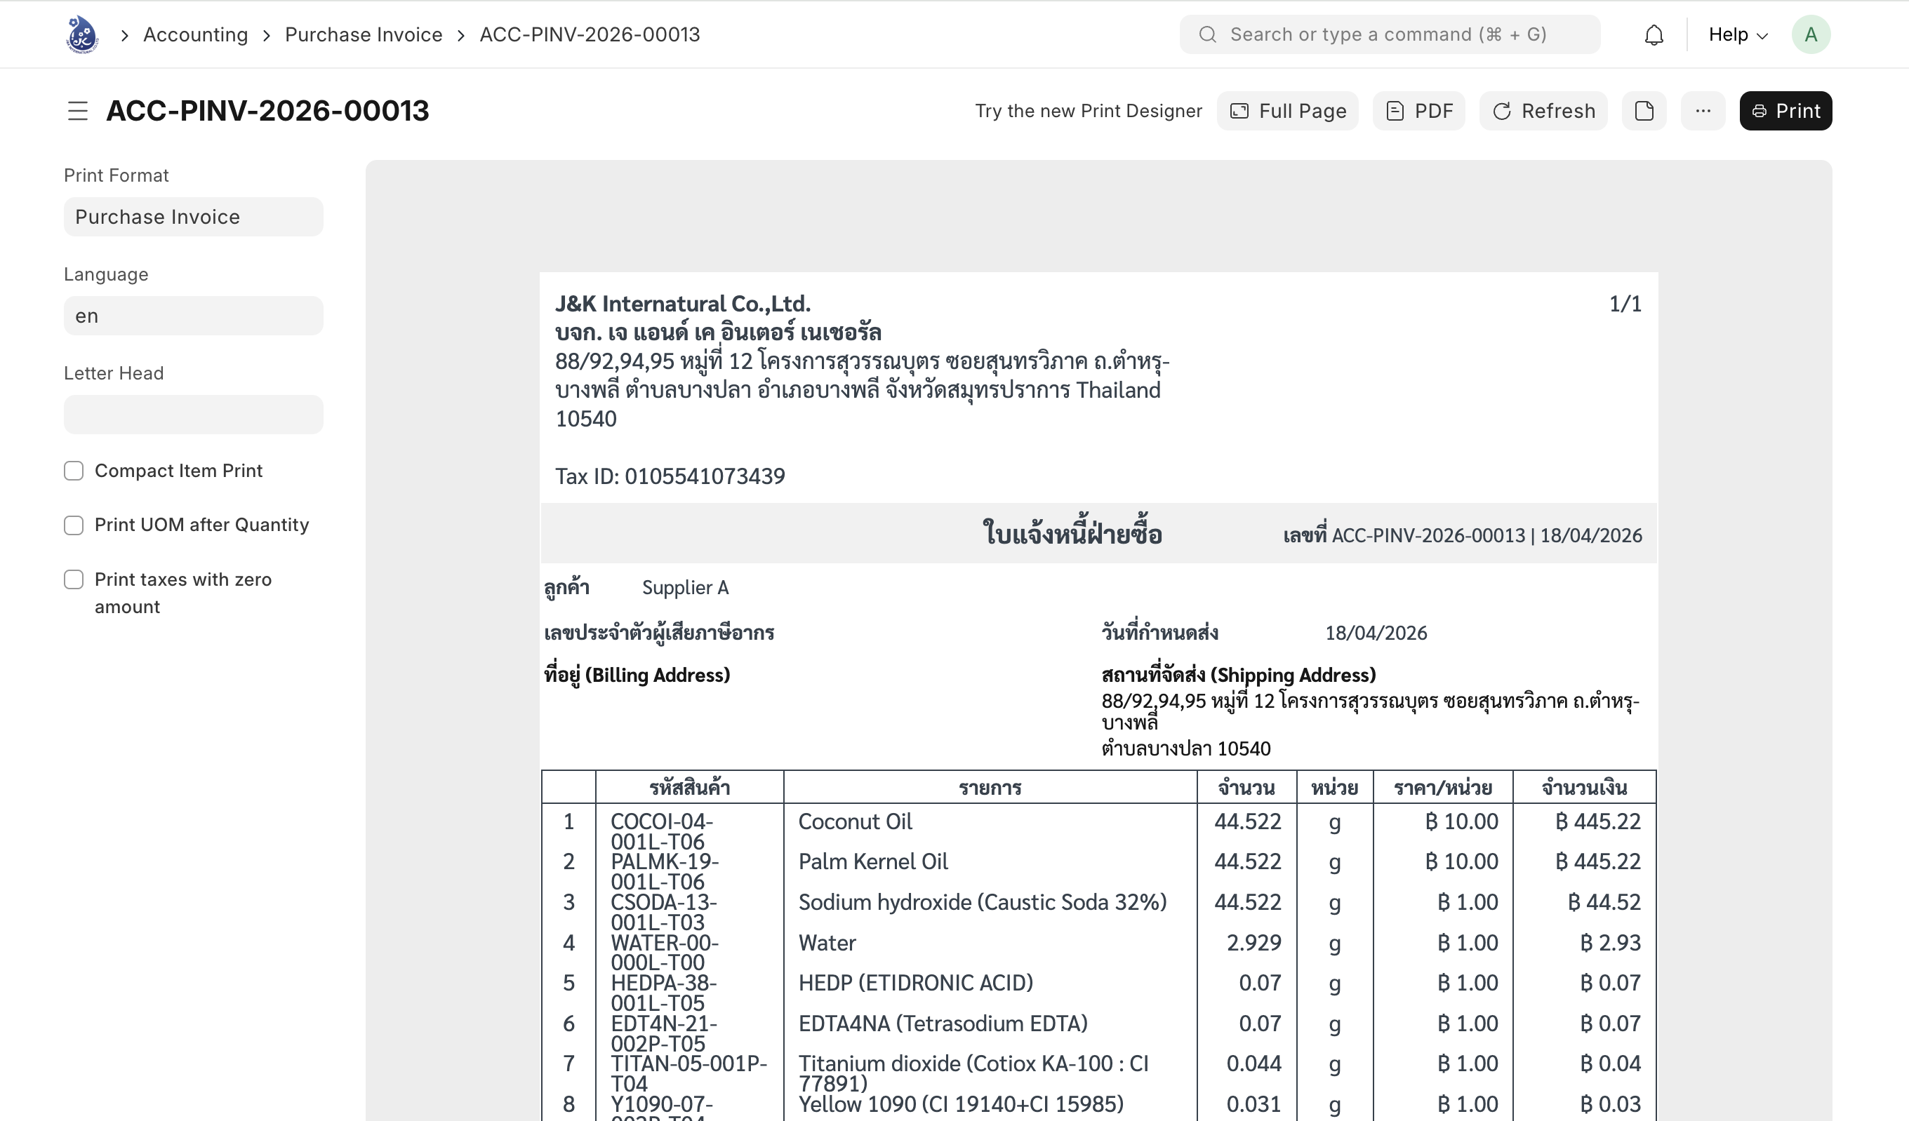Go to Accounting breadcrumb
Viewport: 1909px width, 1121px height.
coord(195,35)
